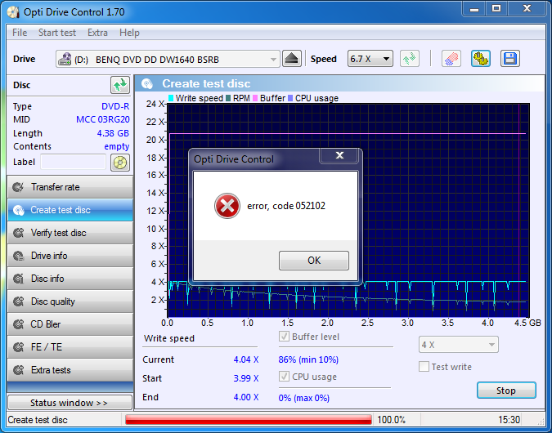The width and height of the screenshot is (552, 433).
Task: Click the Transfer rate disc icon
Action: pyautogui.click(x=18, y=187)
